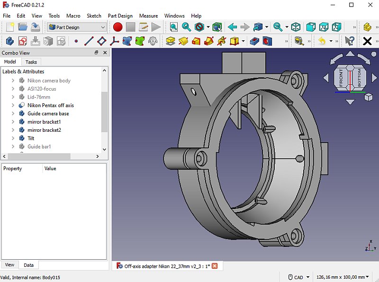The height and width of the screenshot is (282, 379).
Task: Create a Hole with the hole icon
Action: [267, 41]
